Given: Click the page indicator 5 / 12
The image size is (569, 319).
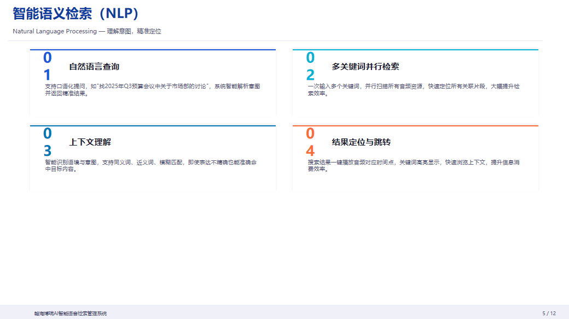Looking at the screenshot, I should (549, 313).
